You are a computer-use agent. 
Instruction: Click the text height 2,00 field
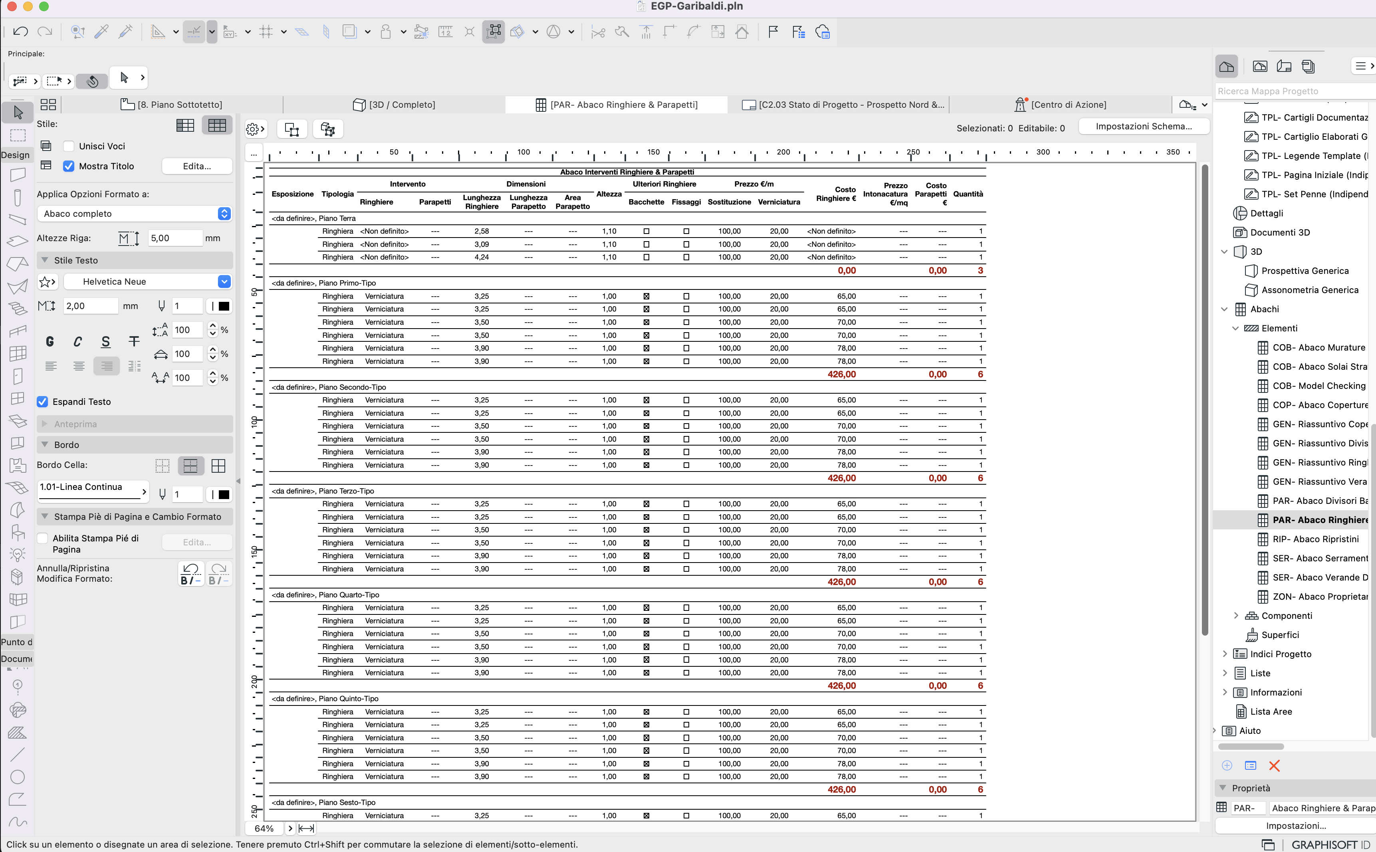coord(90,306)
